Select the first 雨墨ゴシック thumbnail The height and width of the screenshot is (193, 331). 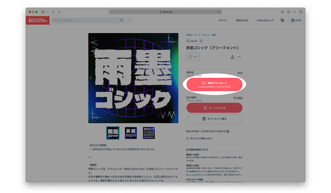113,133
